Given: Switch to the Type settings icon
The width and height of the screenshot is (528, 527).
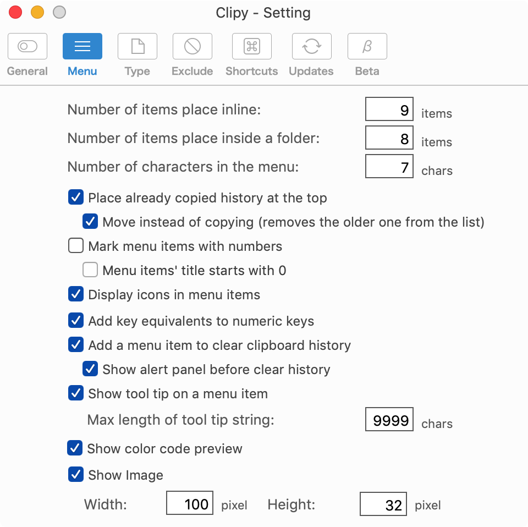Looking at the screenshot, I should 137,46.
